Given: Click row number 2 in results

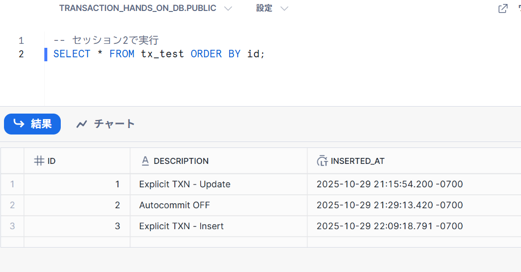Looking at the screenshot, I should click(x=12, y=205).
